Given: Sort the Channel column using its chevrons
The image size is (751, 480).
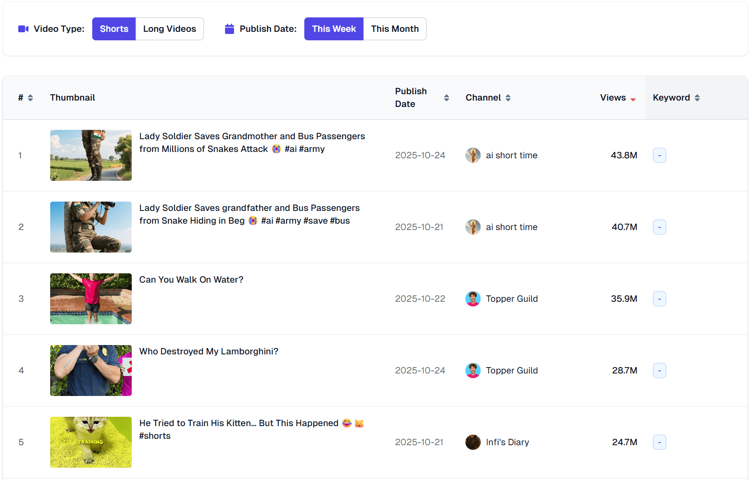Looking at the screenshot, I should tap(509, 97).
